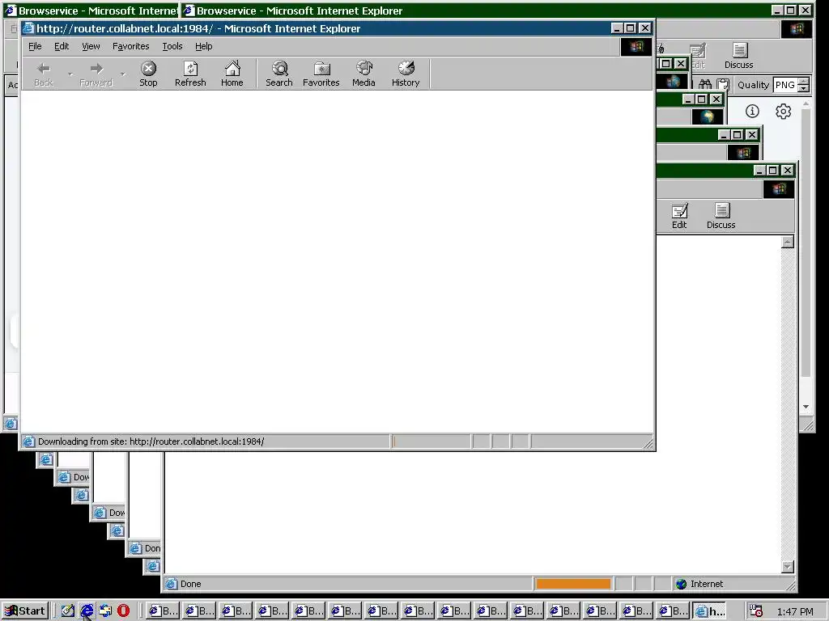
Task: Click the system tray icon beside the clock
Action: 756,611
